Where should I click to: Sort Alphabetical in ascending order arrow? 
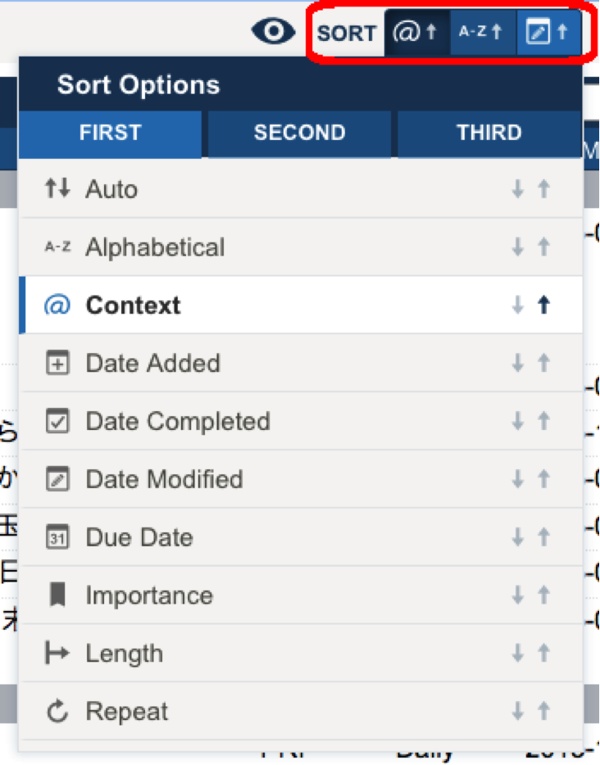pyautogui.click(x=543, y=247)
